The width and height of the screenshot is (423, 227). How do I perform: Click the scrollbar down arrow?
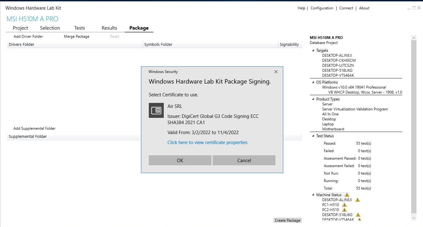point(414,218)
